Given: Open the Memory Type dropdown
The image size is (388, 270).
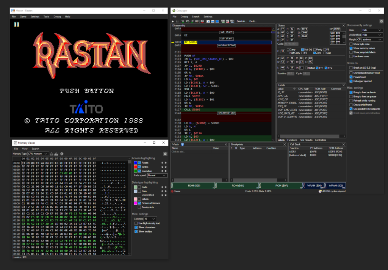Looking at the screenshot, I should tap(38, 154).
